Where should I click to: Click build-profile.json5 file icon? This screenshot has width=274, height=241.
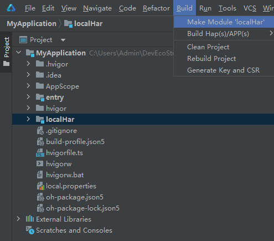click(x=40, y=142)
